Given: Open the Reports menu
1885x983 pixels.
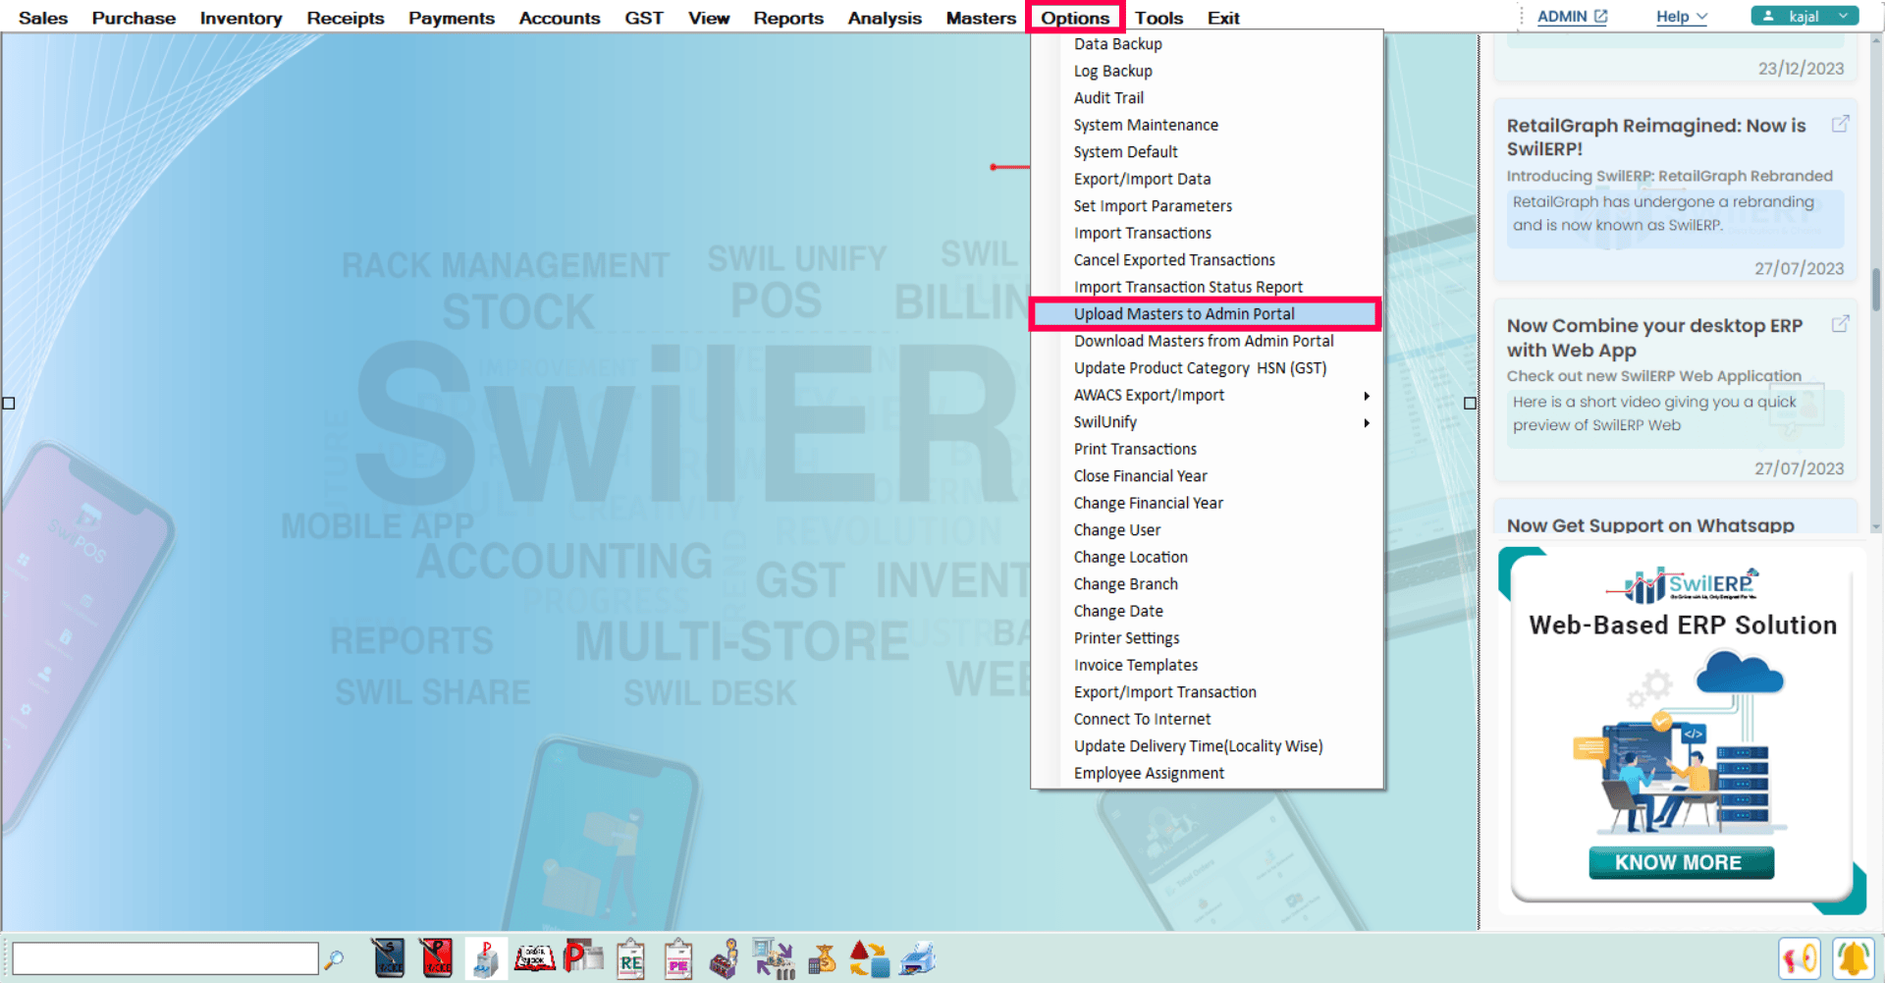Looking at the screenshot, I should 788,18.
